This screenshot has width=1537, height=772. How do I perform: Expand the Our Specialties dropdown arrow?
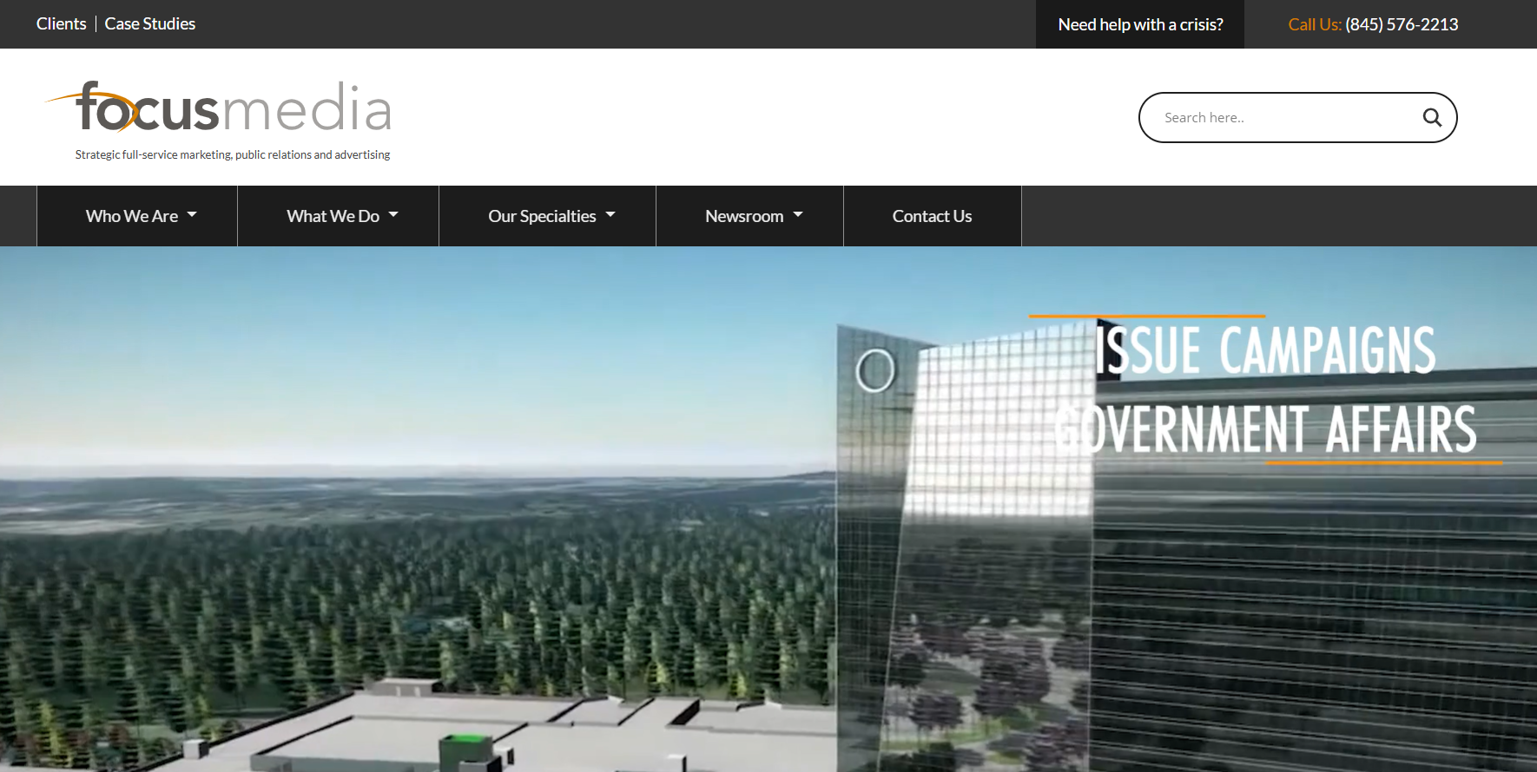click(x=610, y=214)
